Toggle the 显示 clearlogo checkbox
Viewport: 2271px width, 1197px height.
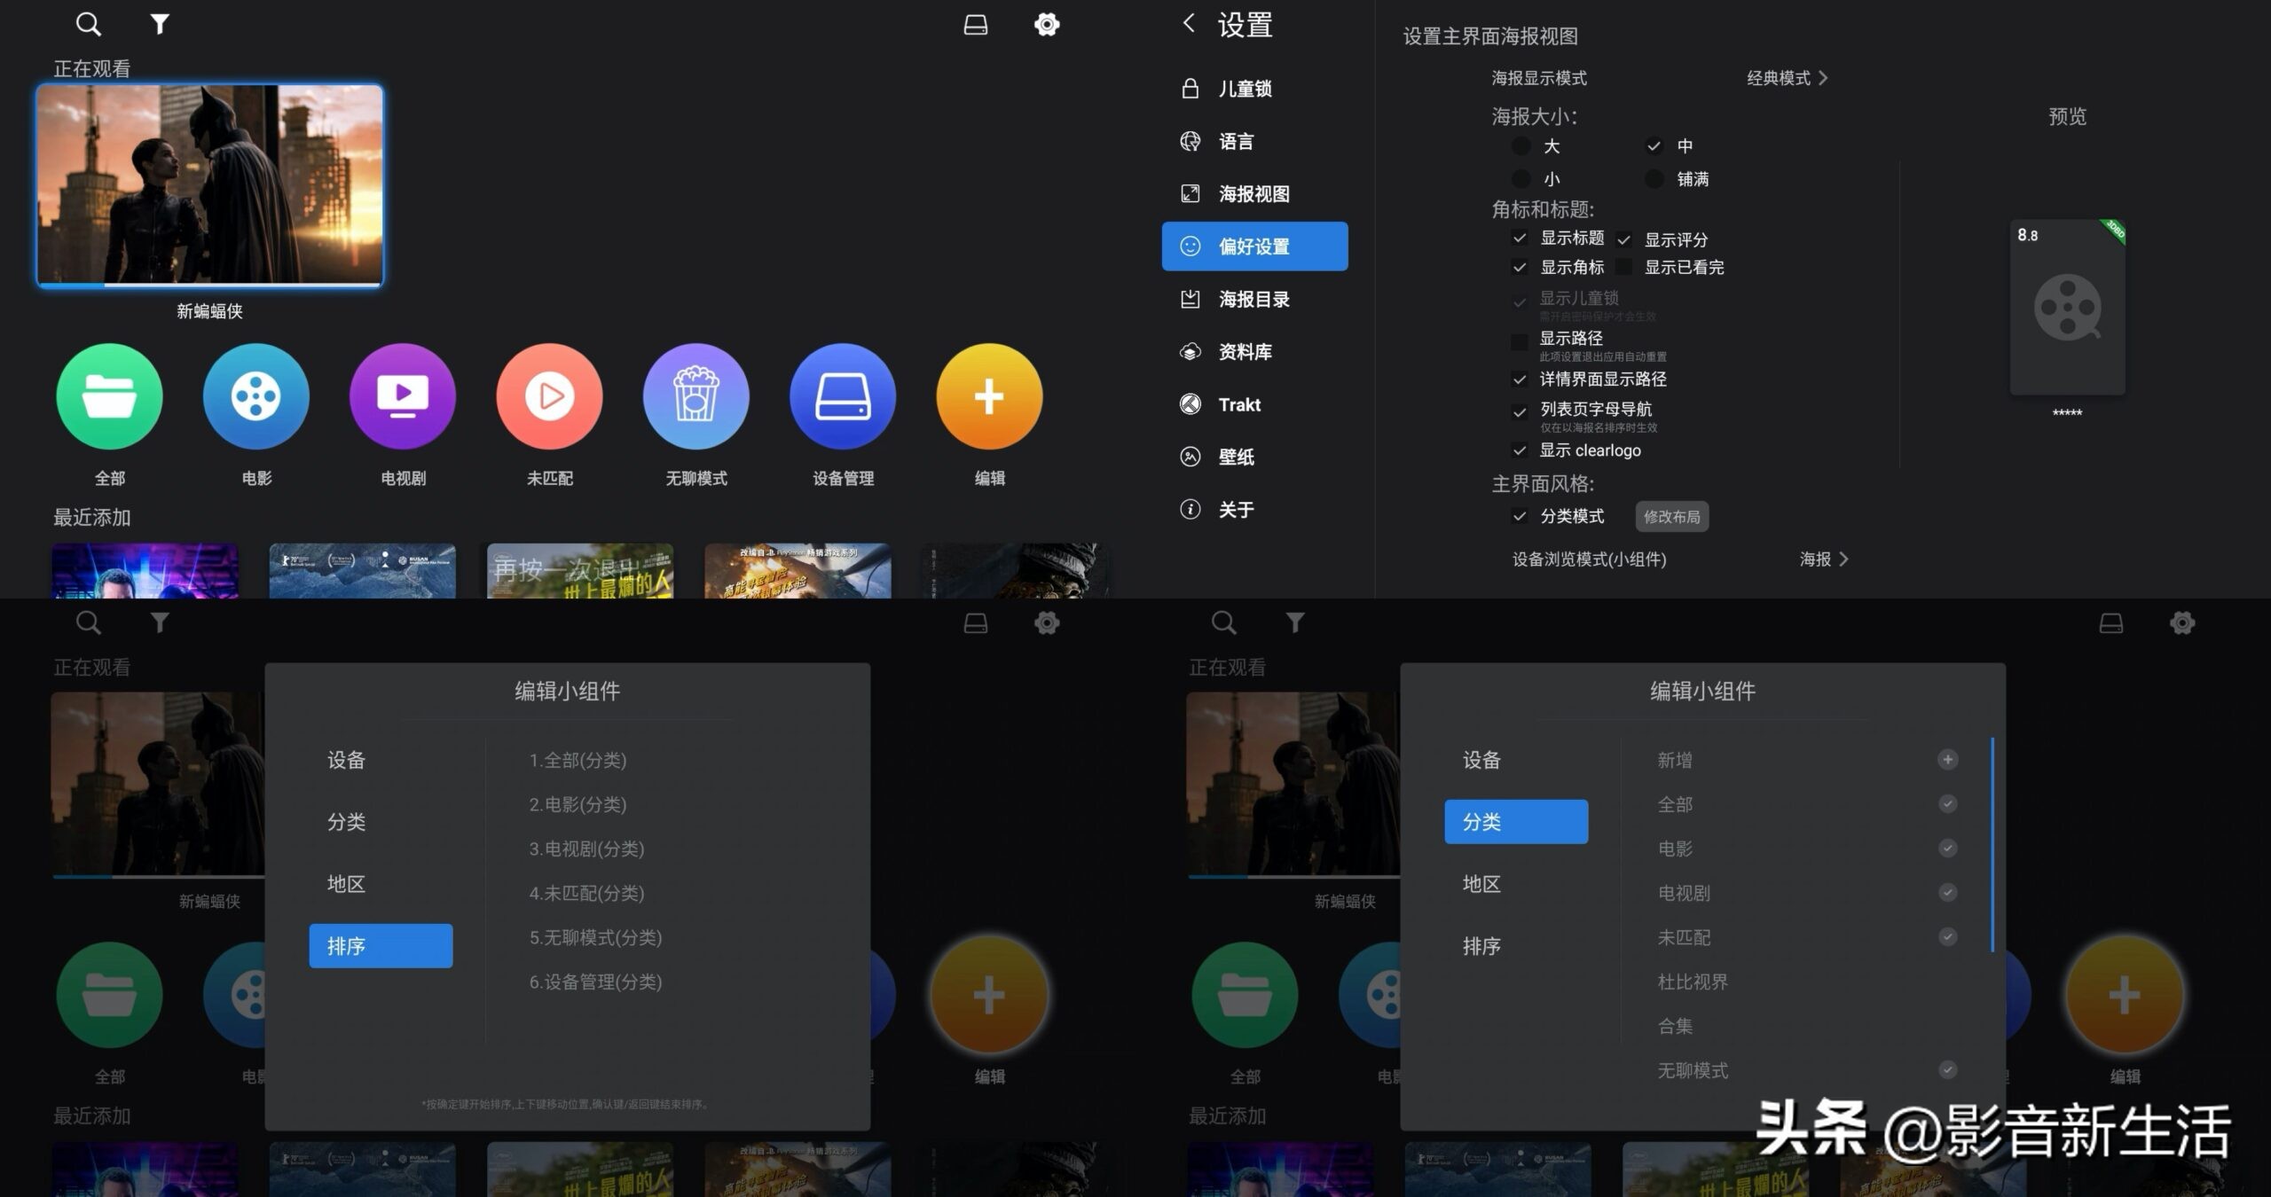(1520, 450)
